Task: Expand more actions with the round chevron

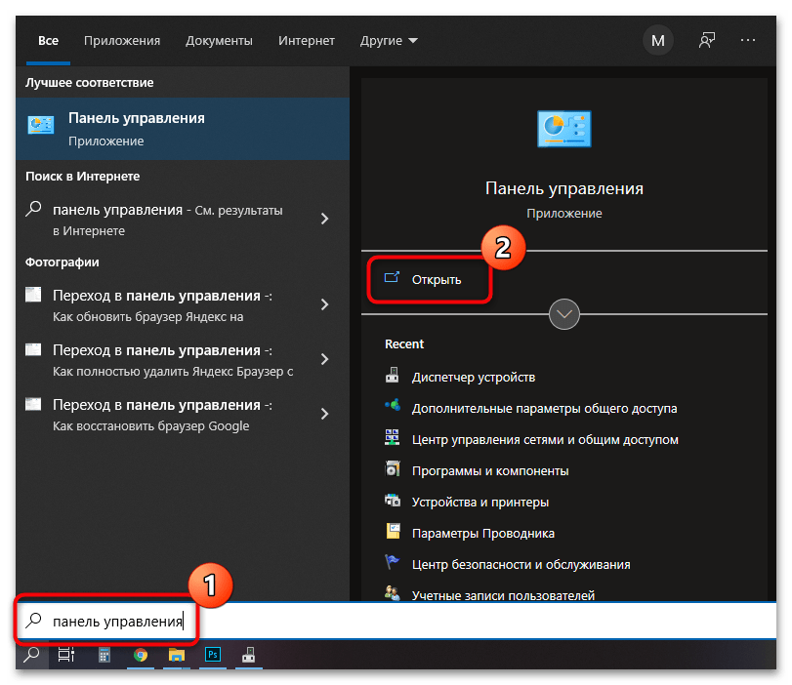Action: (565, 314)
